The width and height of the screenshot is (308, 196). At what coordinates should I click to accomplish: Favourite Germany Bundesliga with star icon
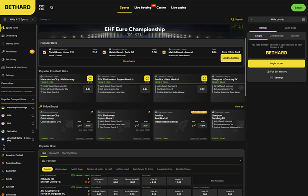tap(33, 108)
